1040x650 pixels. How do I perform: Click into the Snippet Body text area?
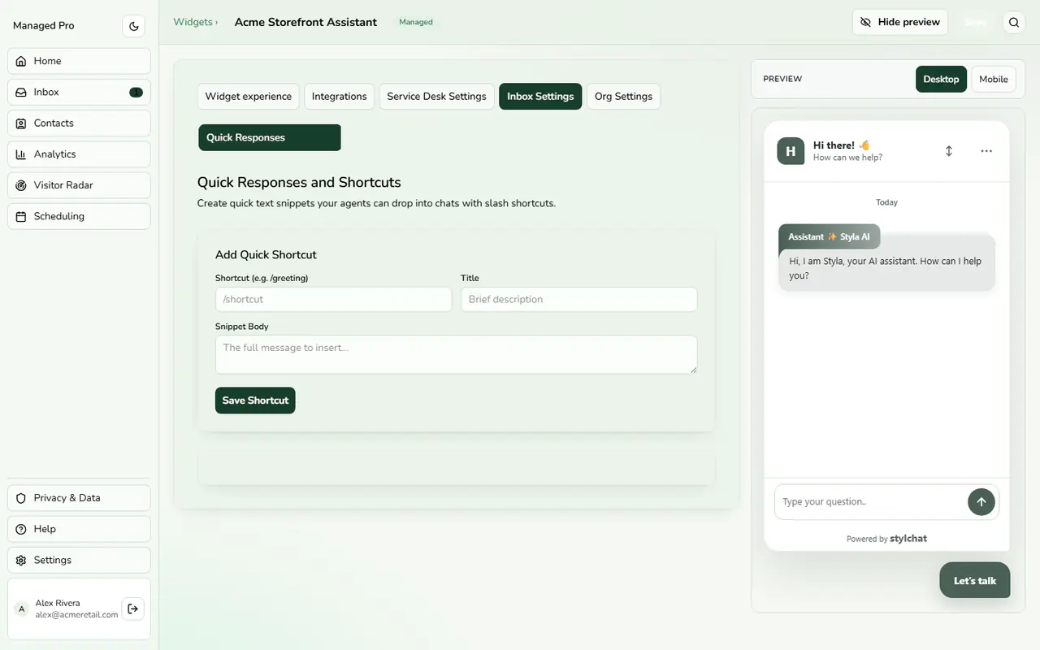pyautogui.click(x=456, y=355)
